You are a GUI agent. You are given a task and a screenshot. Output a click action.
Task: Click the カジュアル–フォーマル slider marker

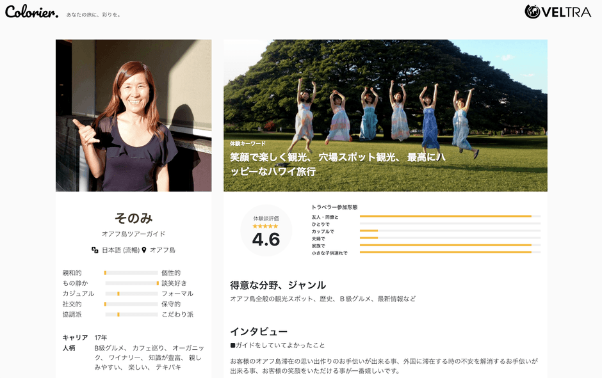pyautogui.click(x=118, y=294)
